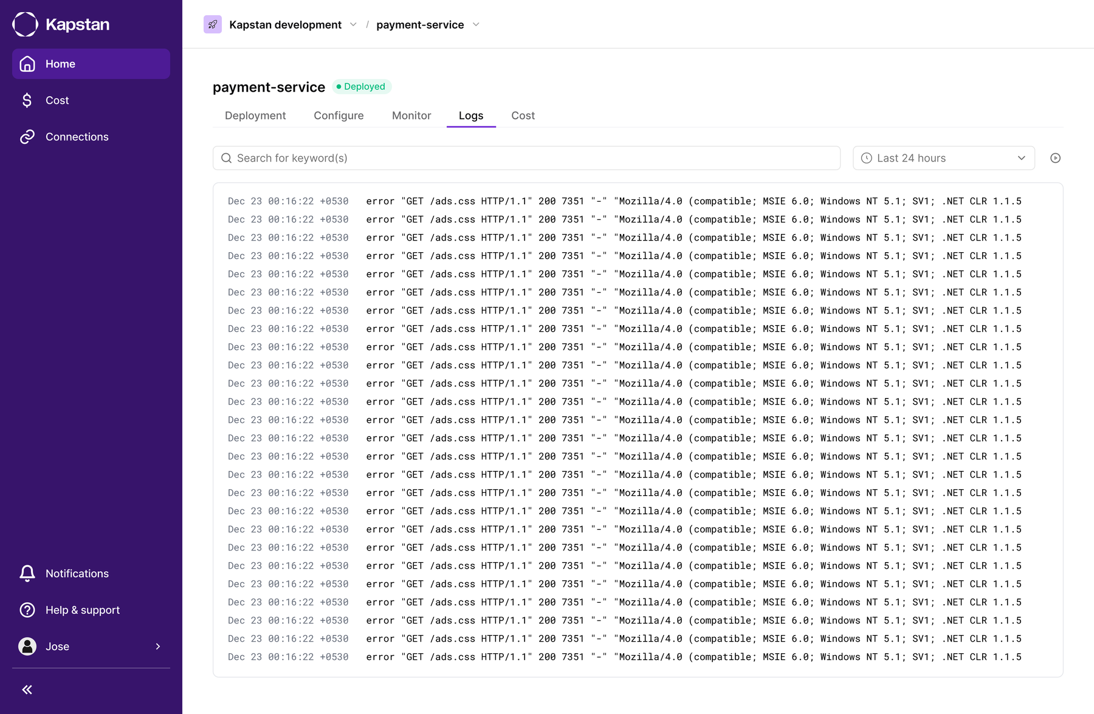
Task: Click the payment-service page heading
Action: [269, 87]
